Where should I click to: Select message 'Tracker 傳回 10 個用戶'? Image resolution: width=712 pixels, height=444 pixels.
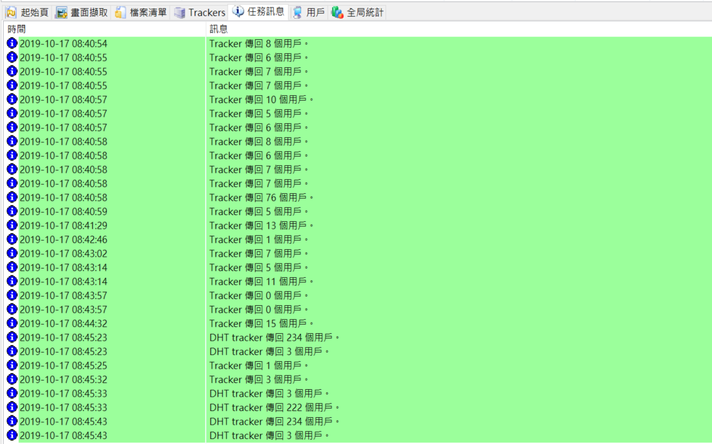(262, 99)
